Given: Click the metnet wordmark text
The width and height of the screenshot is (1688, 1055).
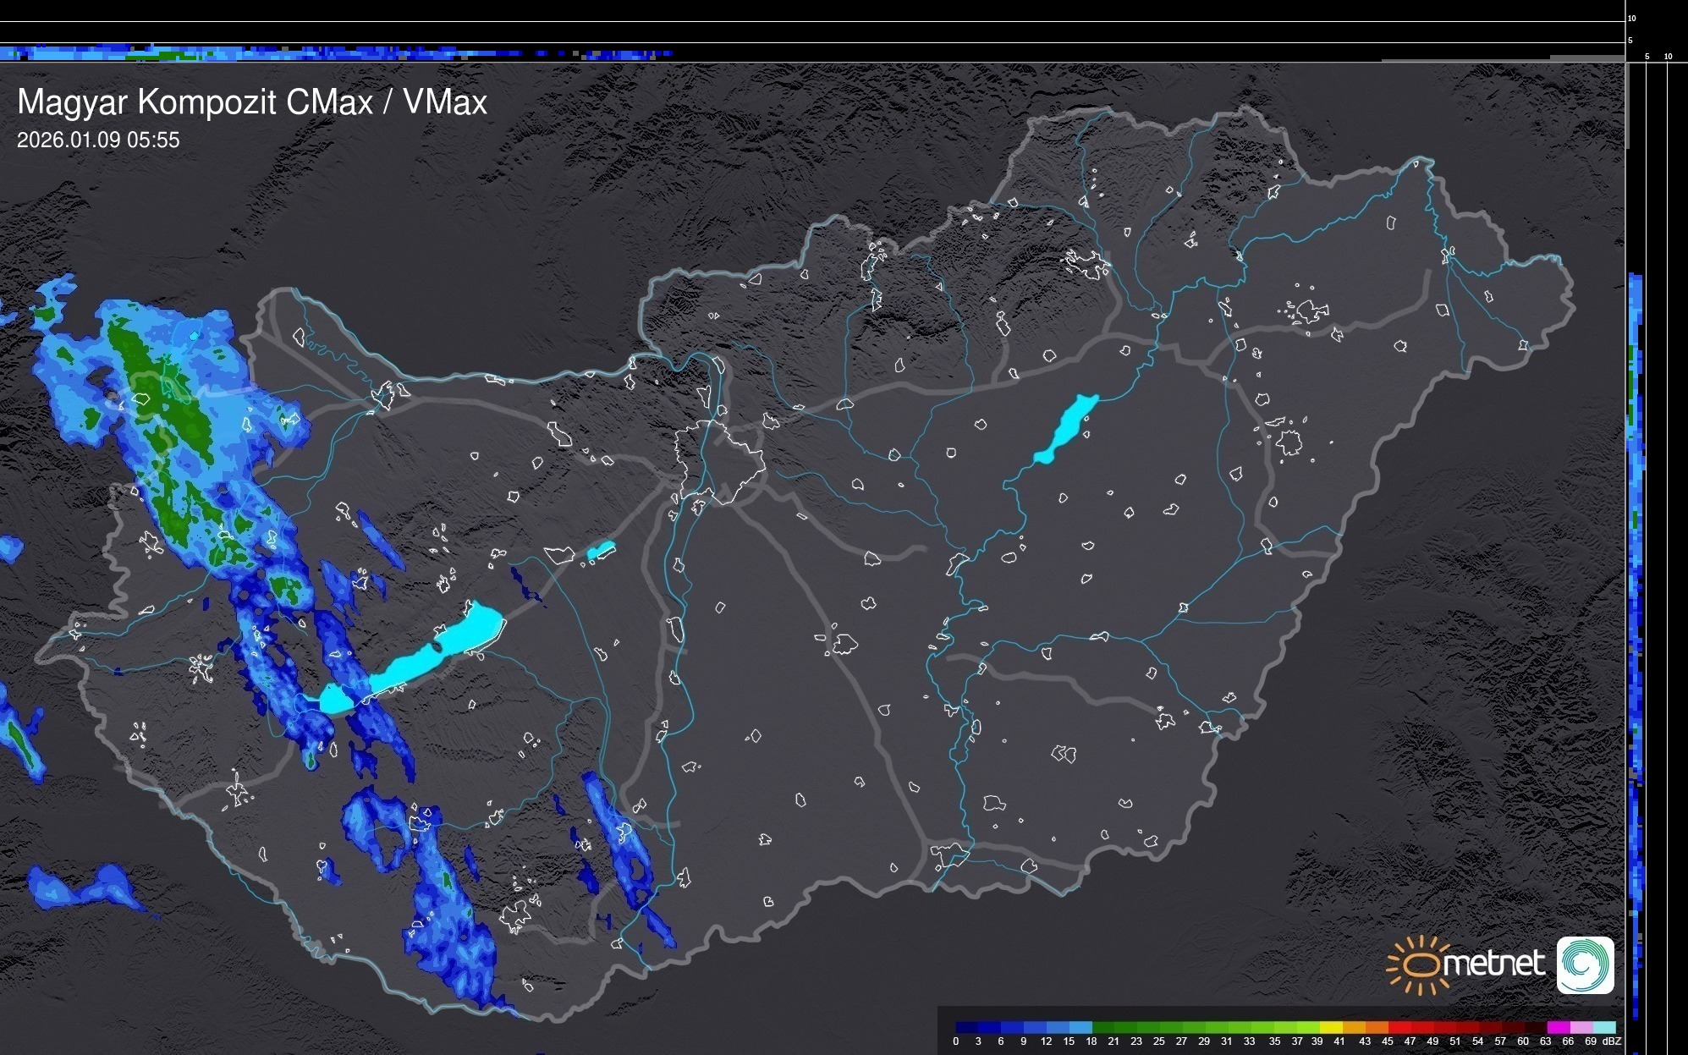Looking at the screenshot, I should click(1493, 964).
